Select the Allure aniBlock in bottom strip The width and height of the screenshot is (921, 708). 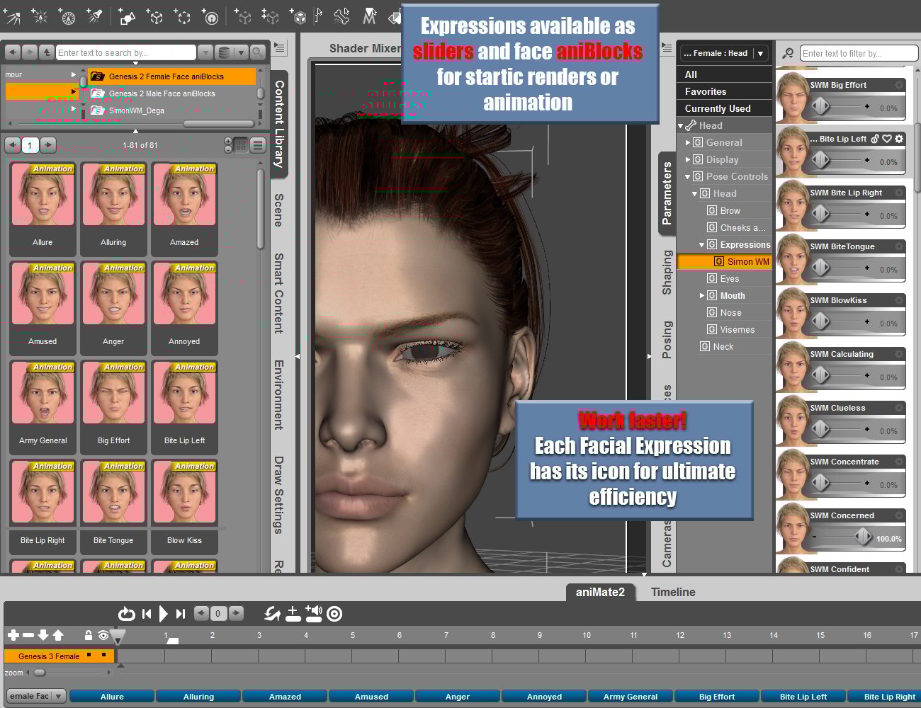click(112, 697)
